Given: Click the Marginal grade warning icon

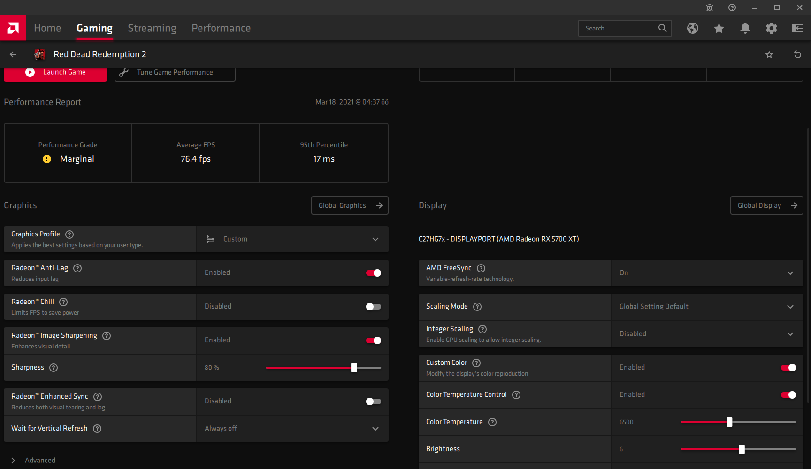Looking at the screenshot, I should [47, 159].
